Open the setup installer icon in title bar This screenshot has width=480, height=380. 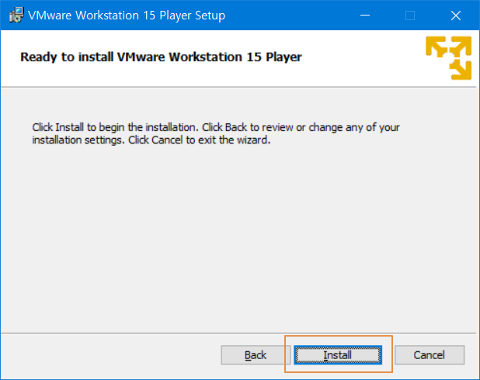click(16, 15)
